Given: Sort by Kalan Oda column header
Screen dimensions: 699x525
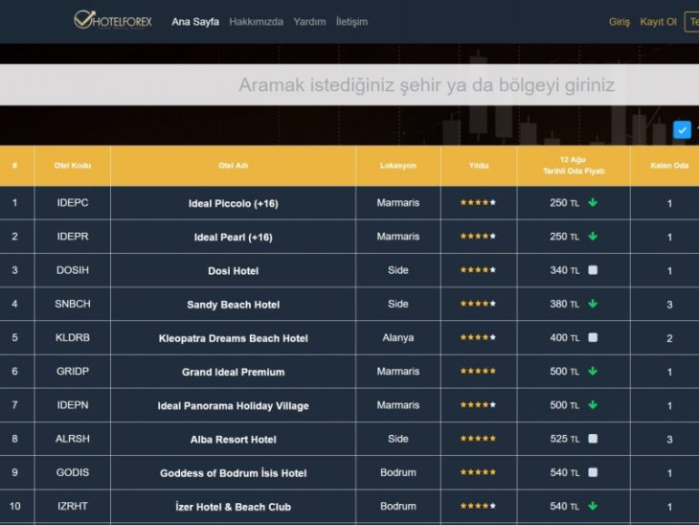Looking at the screenshot, I should [668, 166].
